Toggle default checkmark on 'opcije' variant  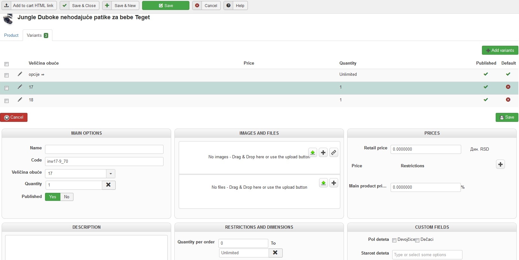[x=508, y=74]
